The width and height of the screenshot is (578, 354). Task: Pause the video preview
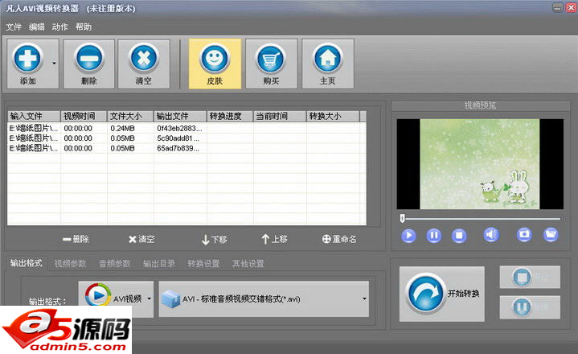click(433, 235)
